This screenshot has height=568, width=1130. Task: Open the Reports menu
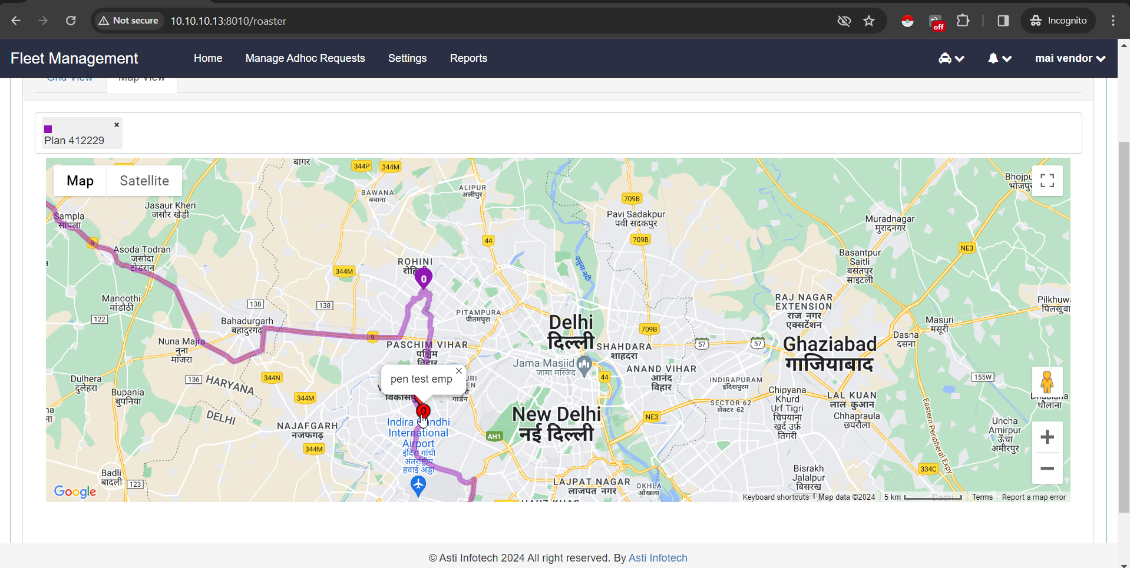click(468, 58)
